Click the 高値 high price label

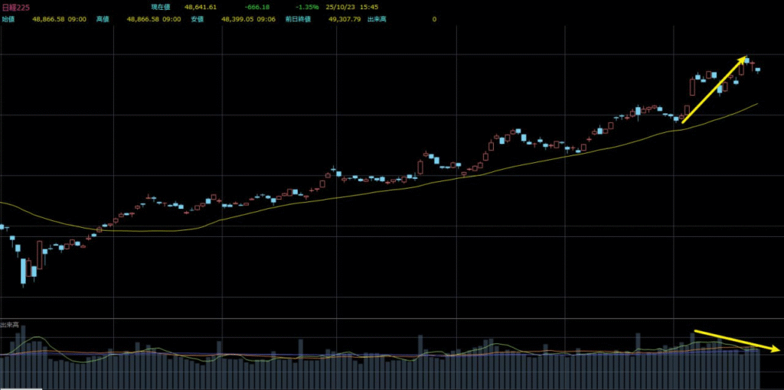tap(103, 18)
